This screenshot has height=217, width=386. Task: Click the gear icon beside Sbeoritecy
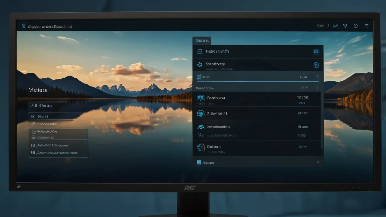200,64
